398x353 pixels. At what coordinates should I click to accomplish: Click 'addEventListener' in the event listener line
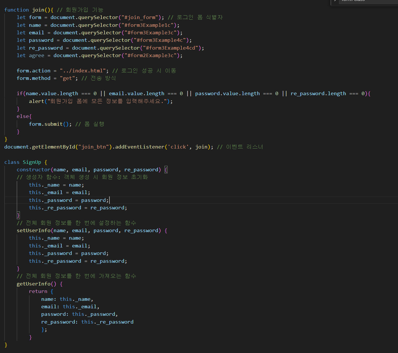pyautogui.click(x=140, y=147)
